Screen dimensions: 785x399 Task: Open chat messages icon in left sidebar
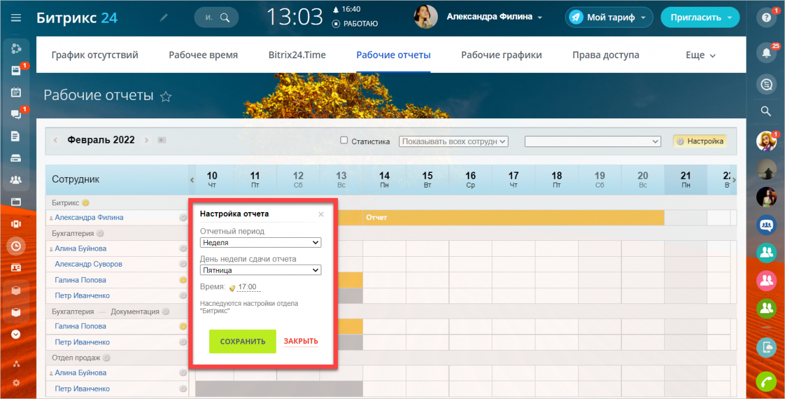point(16,114)
